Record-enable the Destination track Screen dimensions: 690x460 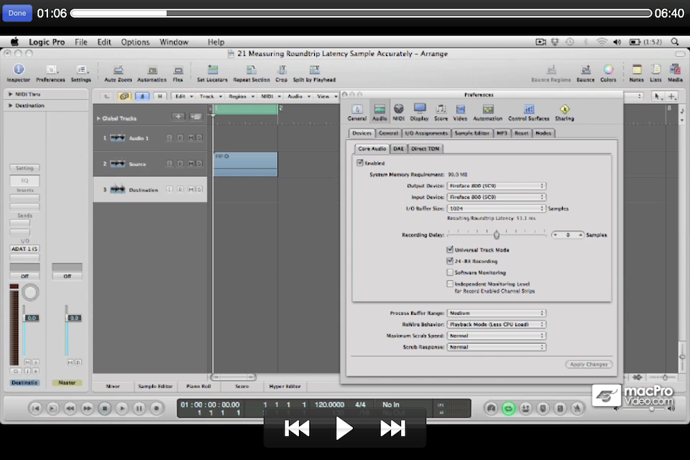pyautogui.click(x=180, y=189)
